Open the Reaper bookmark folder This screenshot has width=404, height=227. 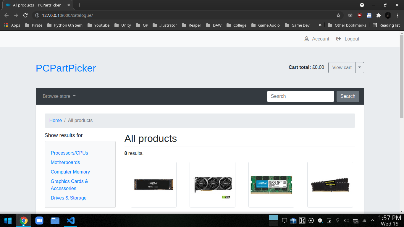191,25
